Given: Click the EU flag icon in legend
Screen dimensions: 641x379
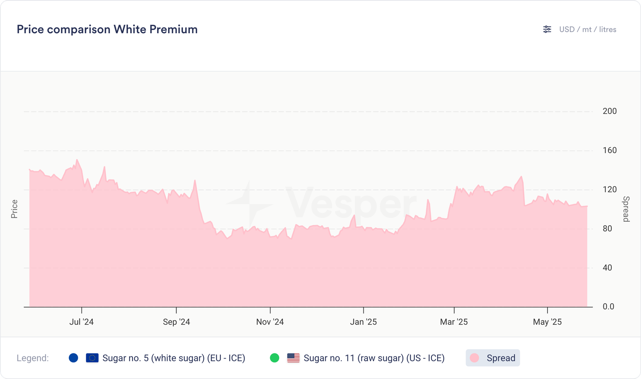Looking at the screenshot, I should click(x=92, y=358).
